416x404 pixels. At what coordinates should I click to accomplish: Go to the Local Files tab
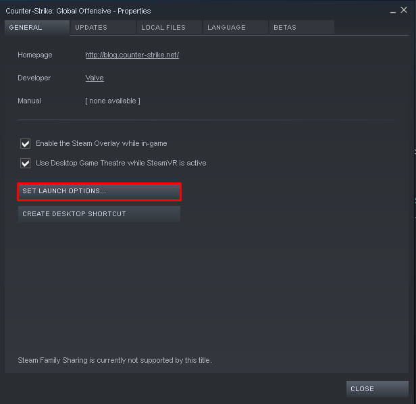tap(163, 28)
